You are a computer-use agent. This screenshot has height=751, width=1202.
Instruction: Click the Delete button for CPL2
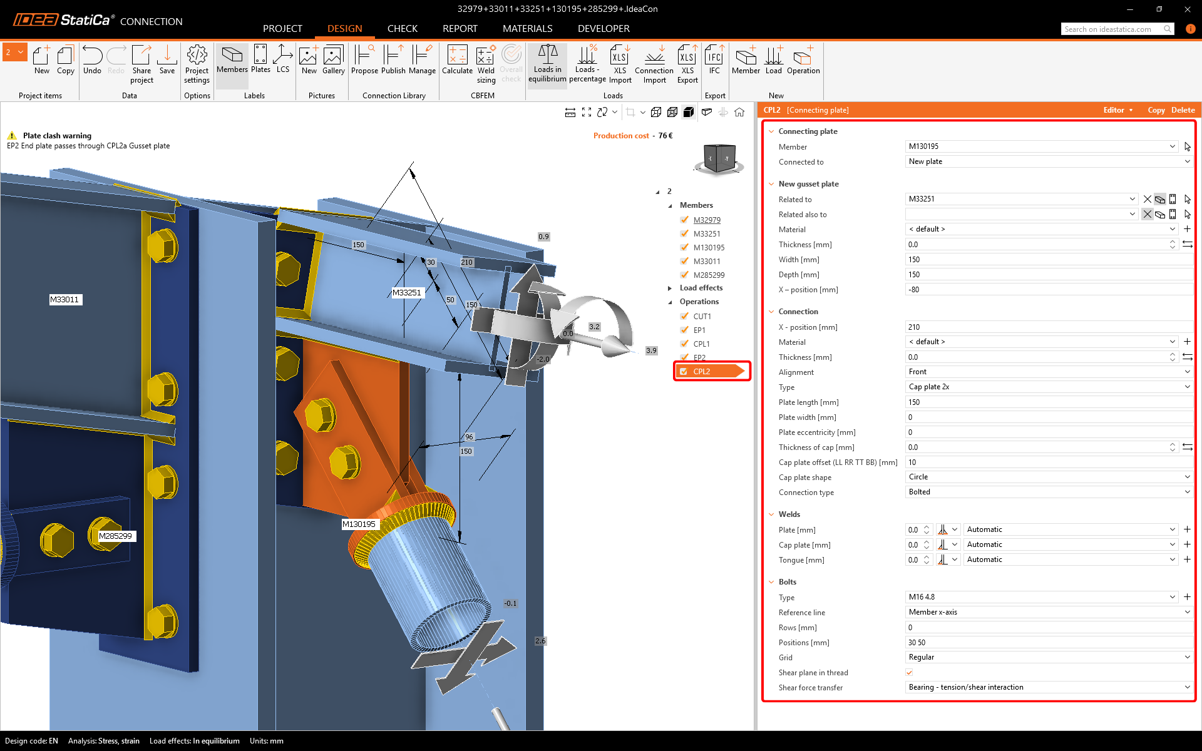[x=1183, y=110]
